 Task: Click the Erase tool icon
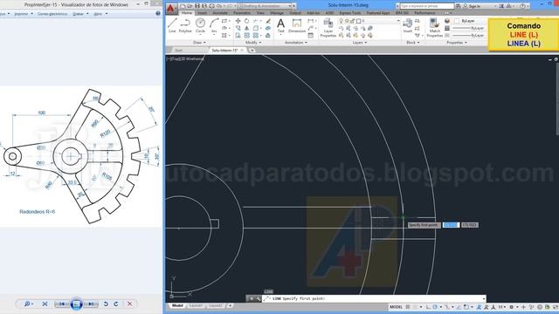(268, 21)
